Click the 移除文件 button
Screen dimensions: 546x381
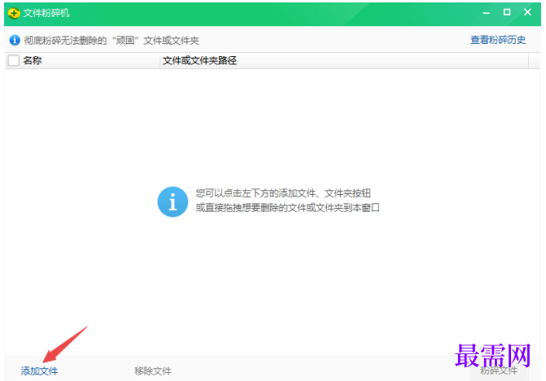(x=153, y=371)
